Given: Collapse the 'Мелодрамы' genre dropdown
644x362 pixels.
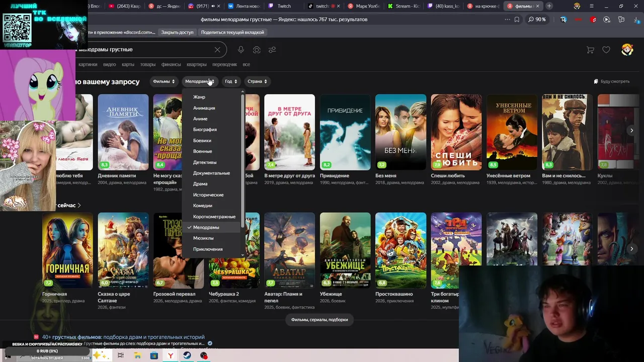Looking at the screenshot, I should (199, 81).
